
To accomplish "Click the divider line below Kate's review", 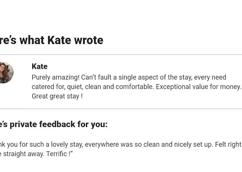I will [121, 109].
